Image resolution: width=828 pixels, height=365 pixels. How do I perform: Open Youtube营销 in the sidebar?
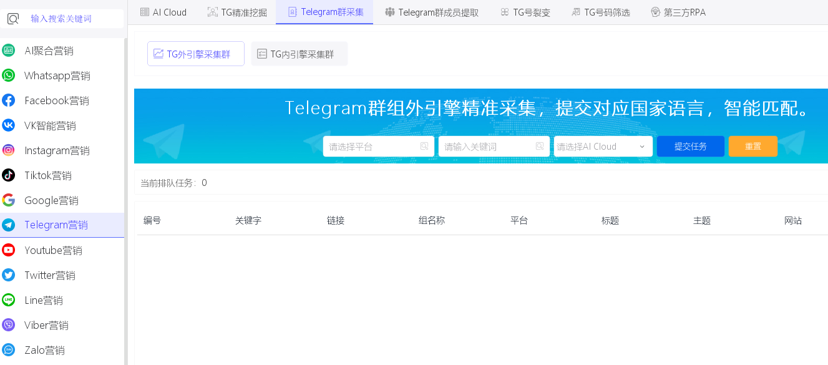(62, 250)
